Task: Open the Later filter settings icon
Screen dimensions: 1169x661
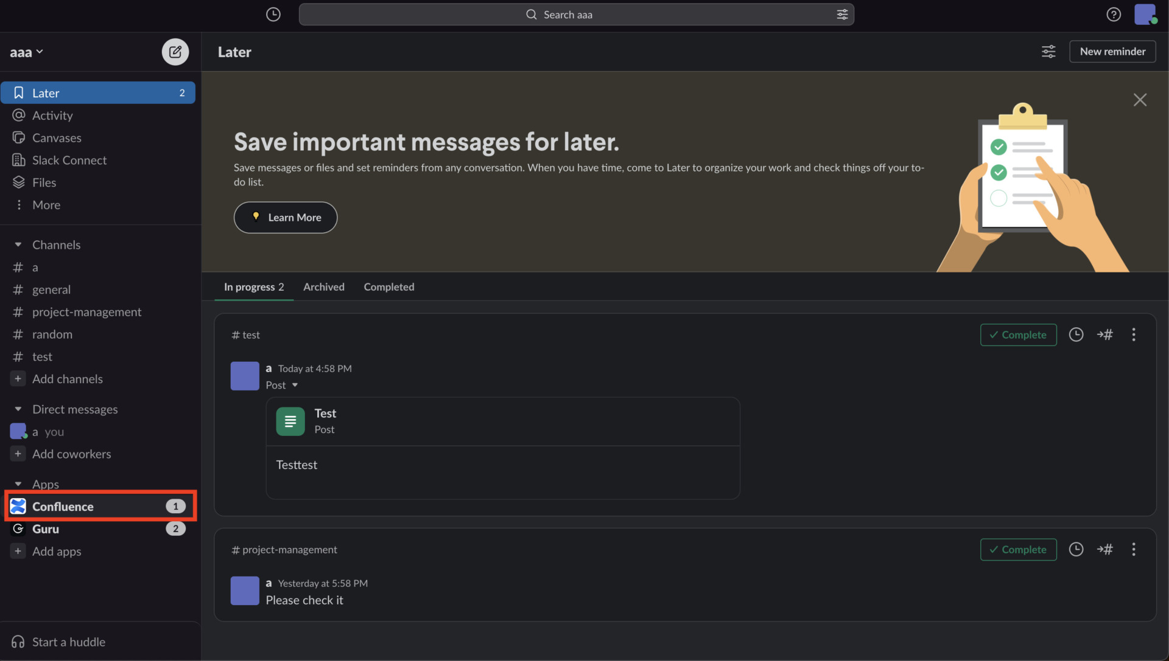Action: (x=1048, y=52)
